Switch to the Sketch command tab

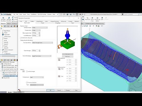[9, 24]
